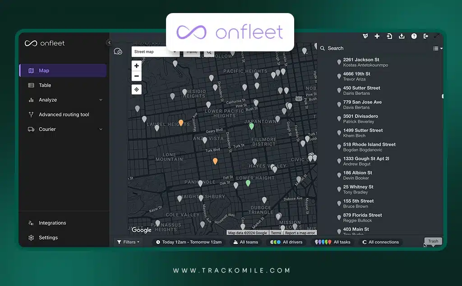Open the list view options dropdown

click(x=438, y=49)
